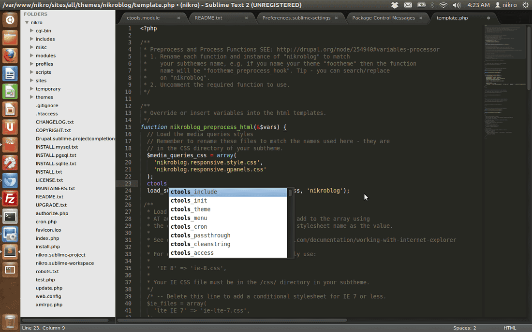
Task: Open the Trash in dock
Action: pos(10,321)
